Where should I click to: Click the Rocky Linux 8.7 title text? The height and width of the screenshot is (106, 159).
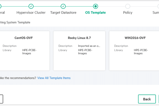(79, 38)
